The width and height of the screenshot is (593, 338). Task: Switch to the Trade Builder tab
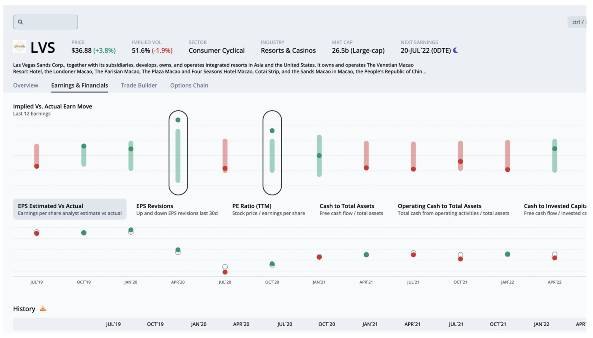139,85
